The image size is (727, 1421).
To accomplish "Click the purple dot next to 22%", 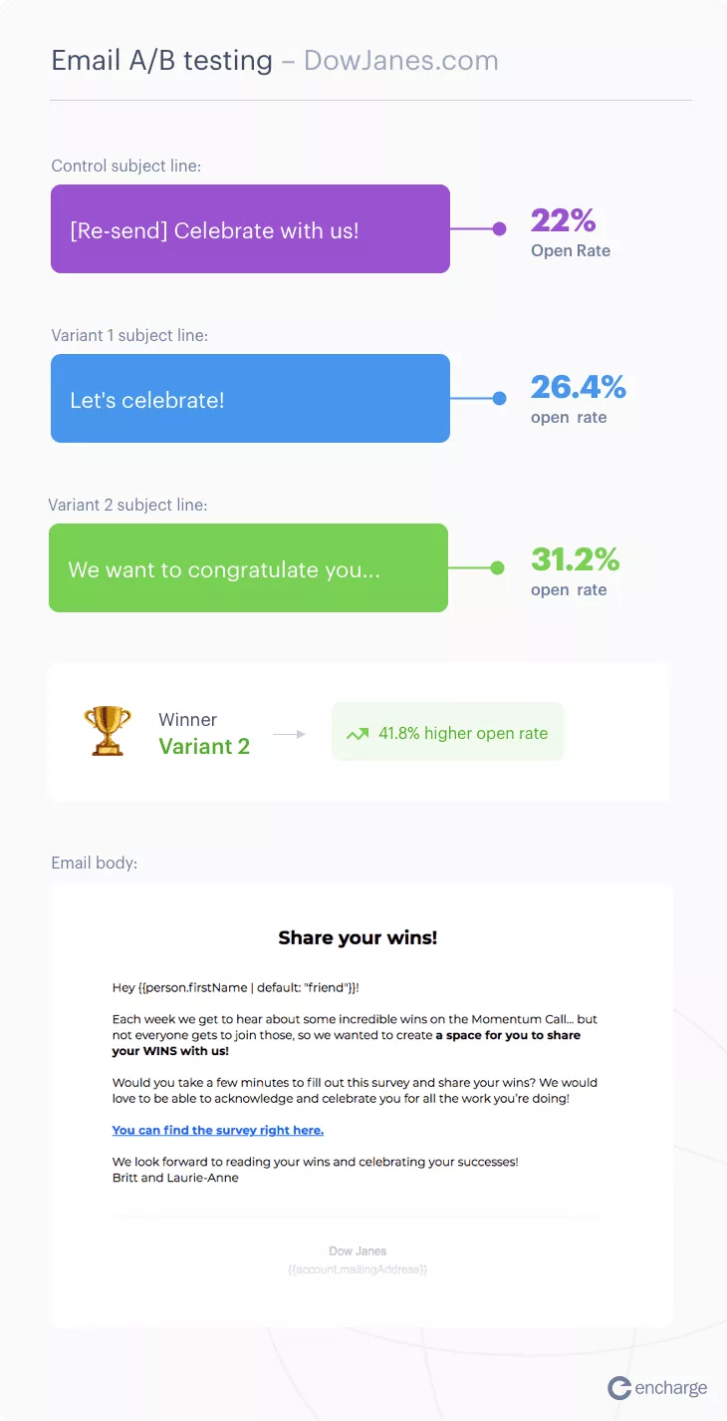I will pyautogui.click(x=500, y=228).
